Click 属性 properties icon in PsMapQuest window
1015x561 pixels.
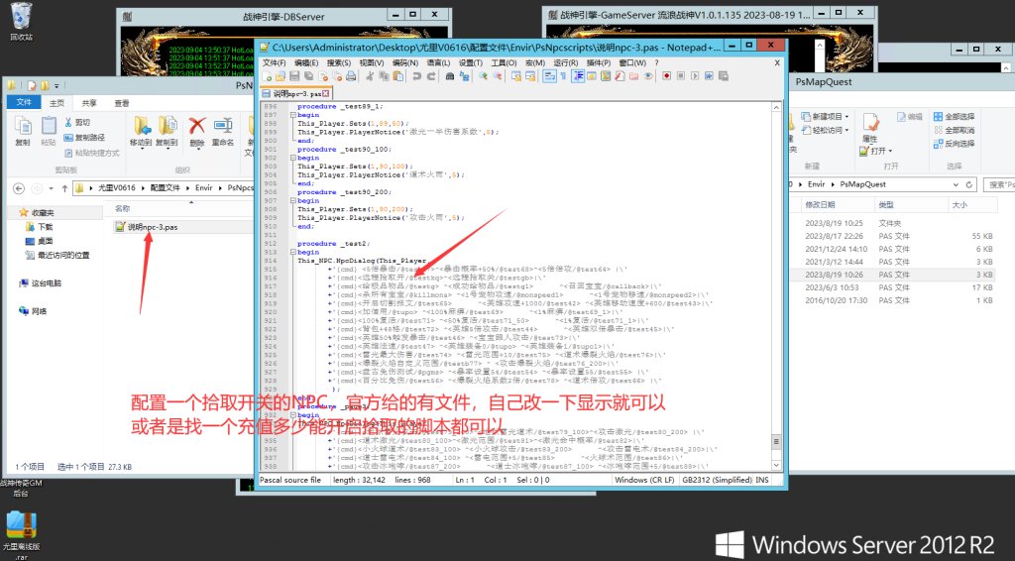tap(870, 128)
